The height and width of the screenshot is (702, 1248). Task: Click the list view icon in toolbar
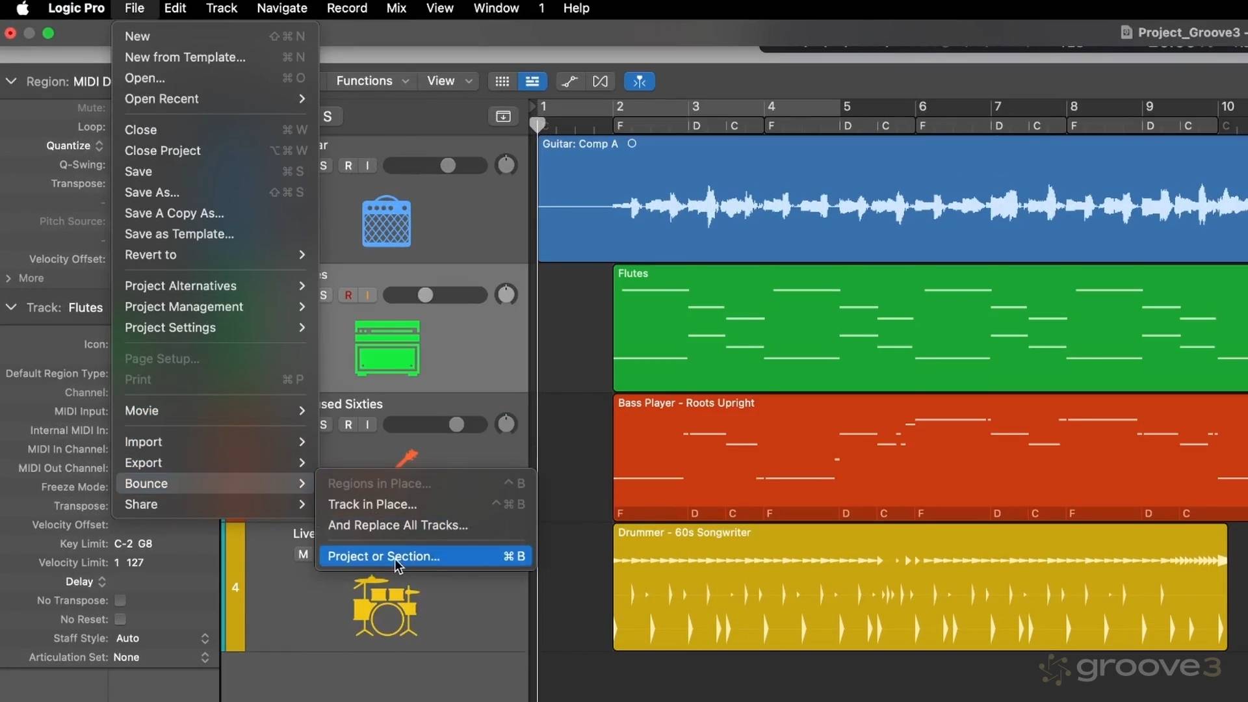tap(532, 81)
